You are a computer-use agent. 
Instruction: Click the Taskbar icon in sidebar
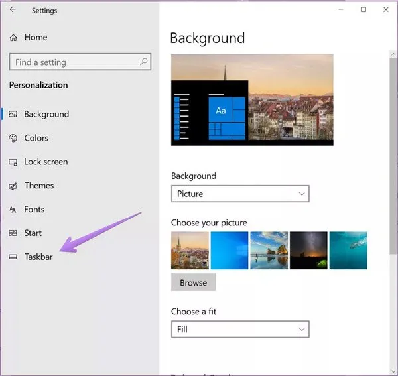[x=13, y=257]
